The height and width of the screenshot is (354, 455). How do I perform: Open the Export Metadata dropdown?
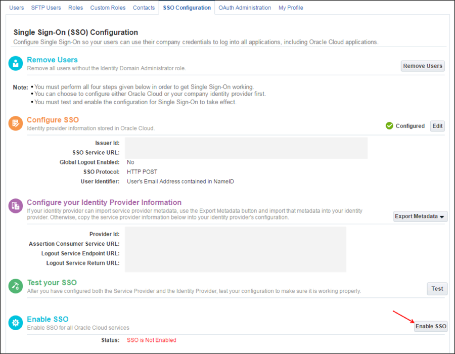click(420, 216)
